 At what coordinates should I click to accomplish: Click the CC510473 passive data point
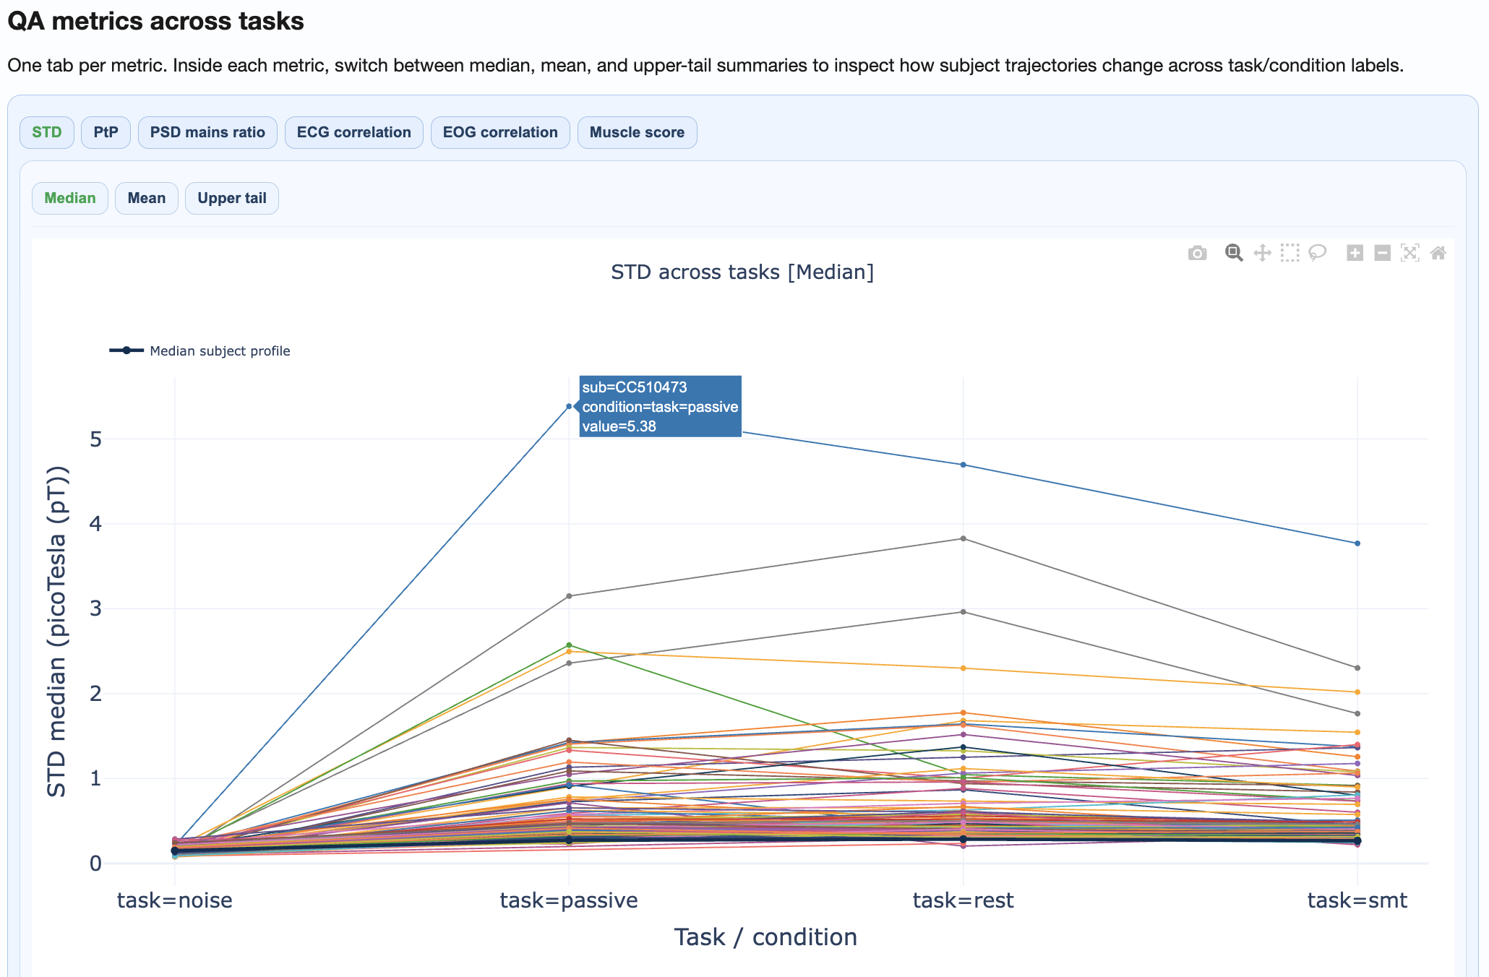[569, 406]
